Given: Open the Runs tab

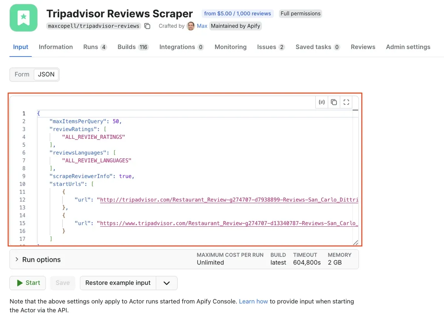Looking at the screenshot, I should coord(95,47).
